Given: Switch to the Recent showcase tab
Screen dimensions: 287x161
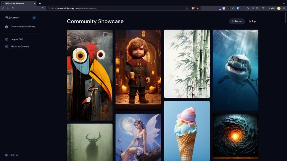Looking at the screenshot, I should click(x=237, y=21).
